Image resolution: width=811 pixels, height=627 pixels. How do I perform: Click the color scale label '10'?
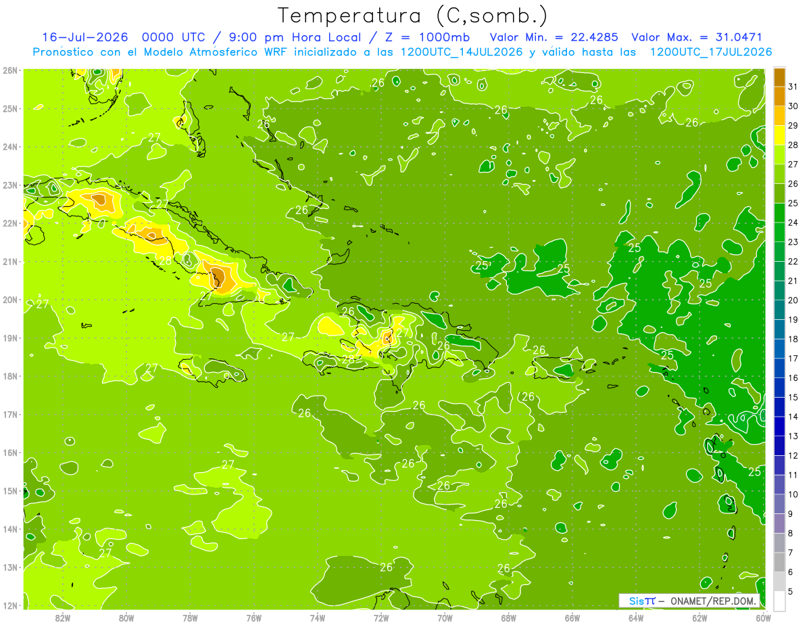click(793, 494)
